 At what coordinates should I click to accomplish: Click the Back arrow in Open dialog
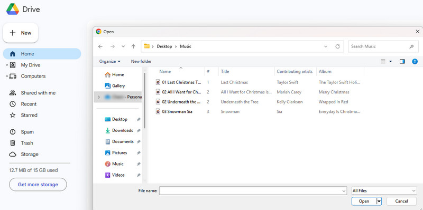tap(100, 46)
